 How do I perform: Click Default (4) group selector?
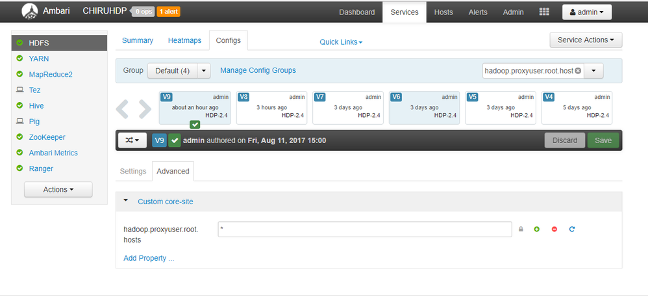coord(172,71)
